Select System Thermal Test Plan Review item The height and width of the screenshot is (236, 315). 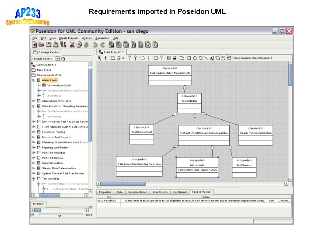63,174
